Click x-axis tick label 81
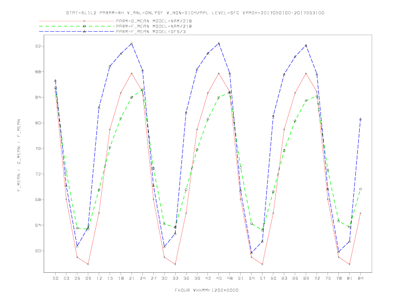Image resolution: width=393 pixels, height=303 pixels. pos(350,278)
